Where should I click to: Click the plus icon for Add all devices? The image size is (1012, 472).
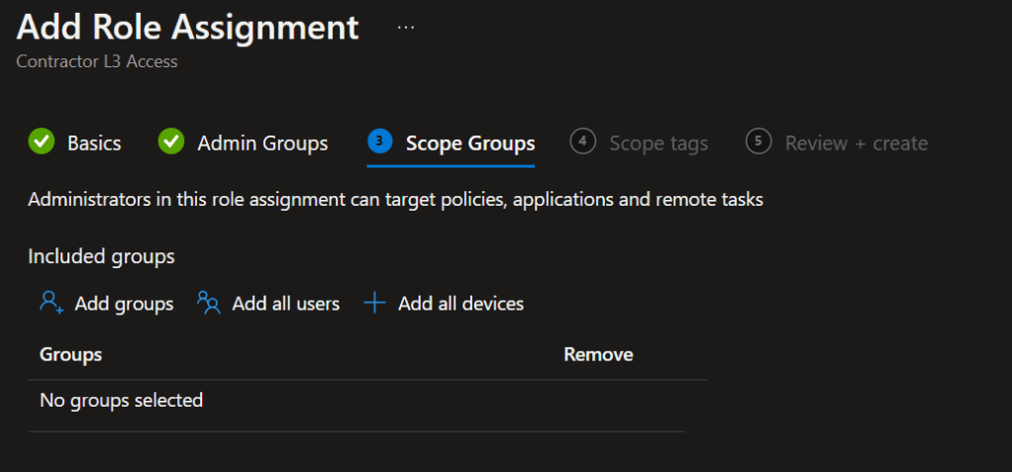pyautogui.click(x=374, y=303)
